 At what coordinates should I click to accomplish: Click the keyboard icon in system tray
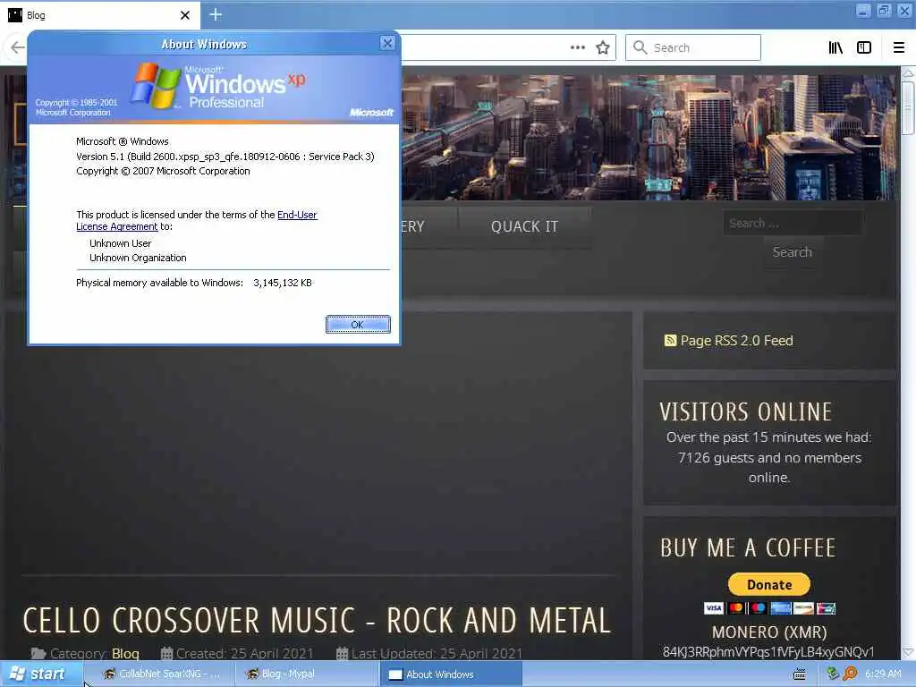tap(800, 674)
